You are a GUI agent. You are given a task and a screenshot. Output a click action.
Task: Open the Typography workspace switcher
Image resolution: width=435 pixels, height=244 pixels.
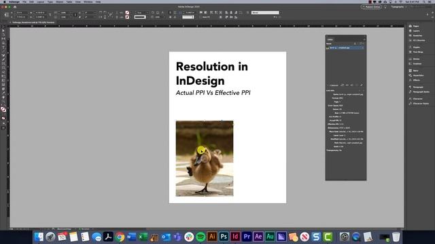(x=398, y=7)
